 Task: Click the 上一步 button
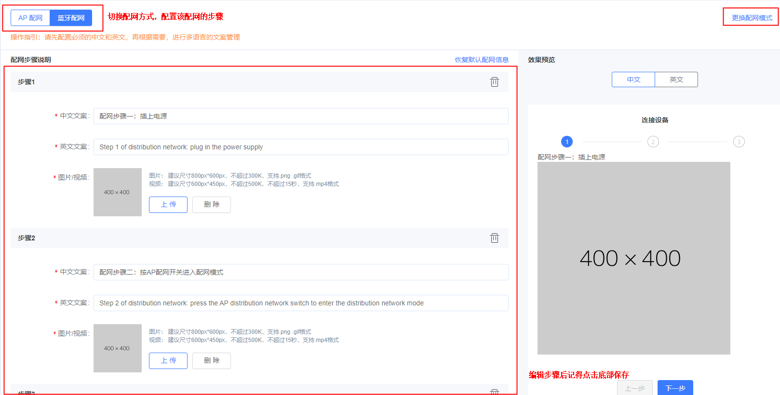point(635,388)
